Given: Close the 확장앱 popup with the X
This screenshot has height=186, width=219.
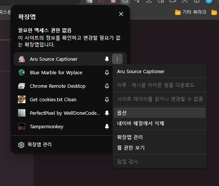Looking at the screenshot, I should pos(121,14).
